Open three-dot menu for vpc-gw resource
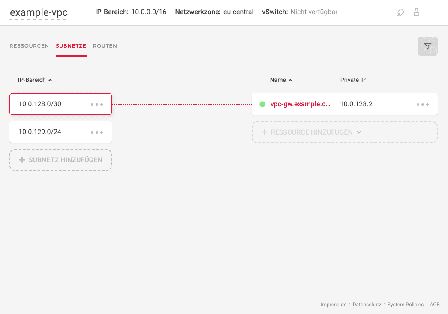448x314 pixels. coord(422,105)
